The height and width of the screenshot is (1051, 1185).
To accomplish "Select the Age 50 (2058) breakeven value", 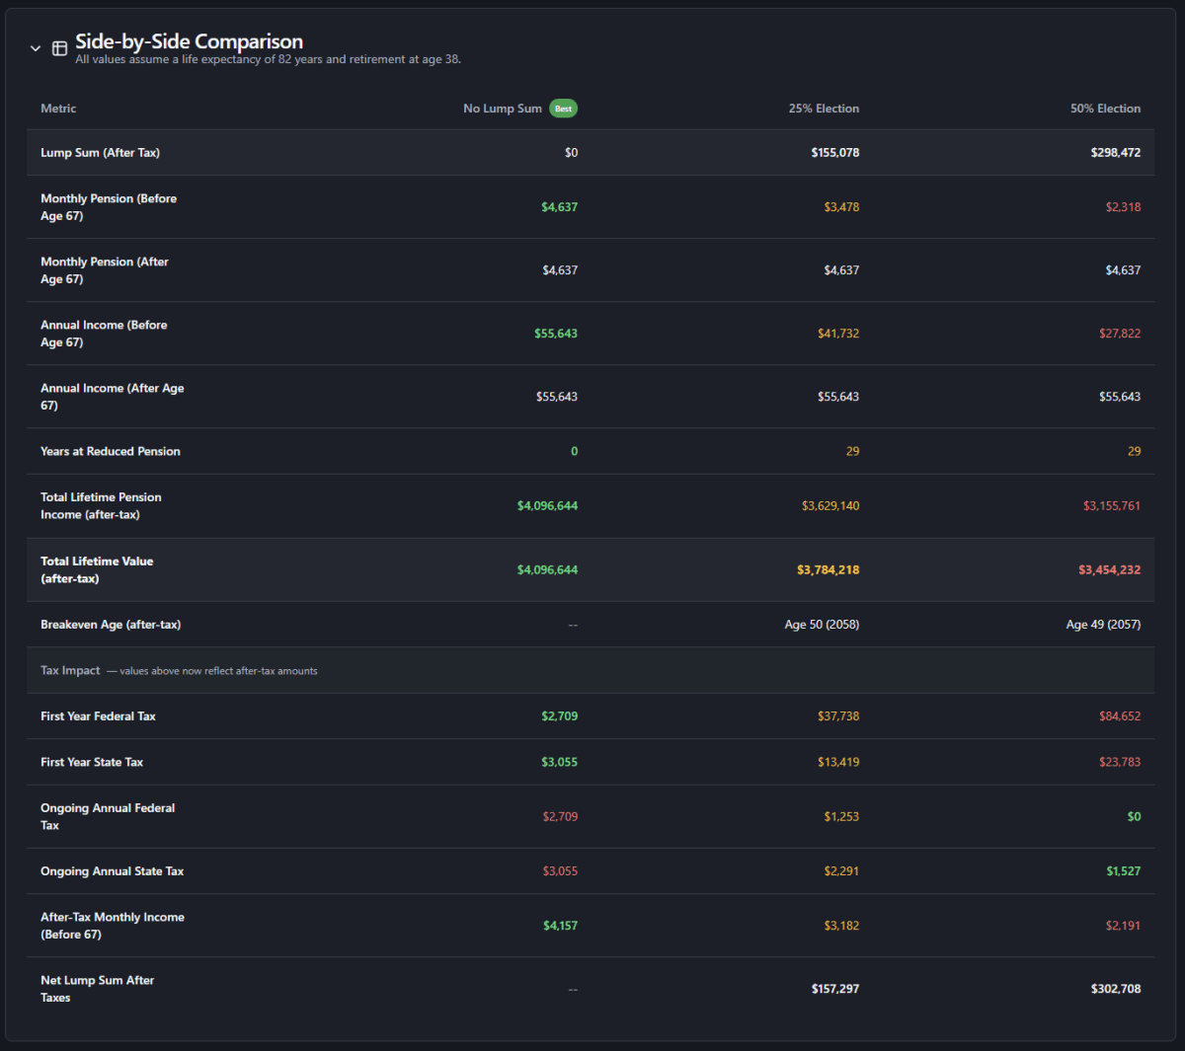I will click(822, 625).
